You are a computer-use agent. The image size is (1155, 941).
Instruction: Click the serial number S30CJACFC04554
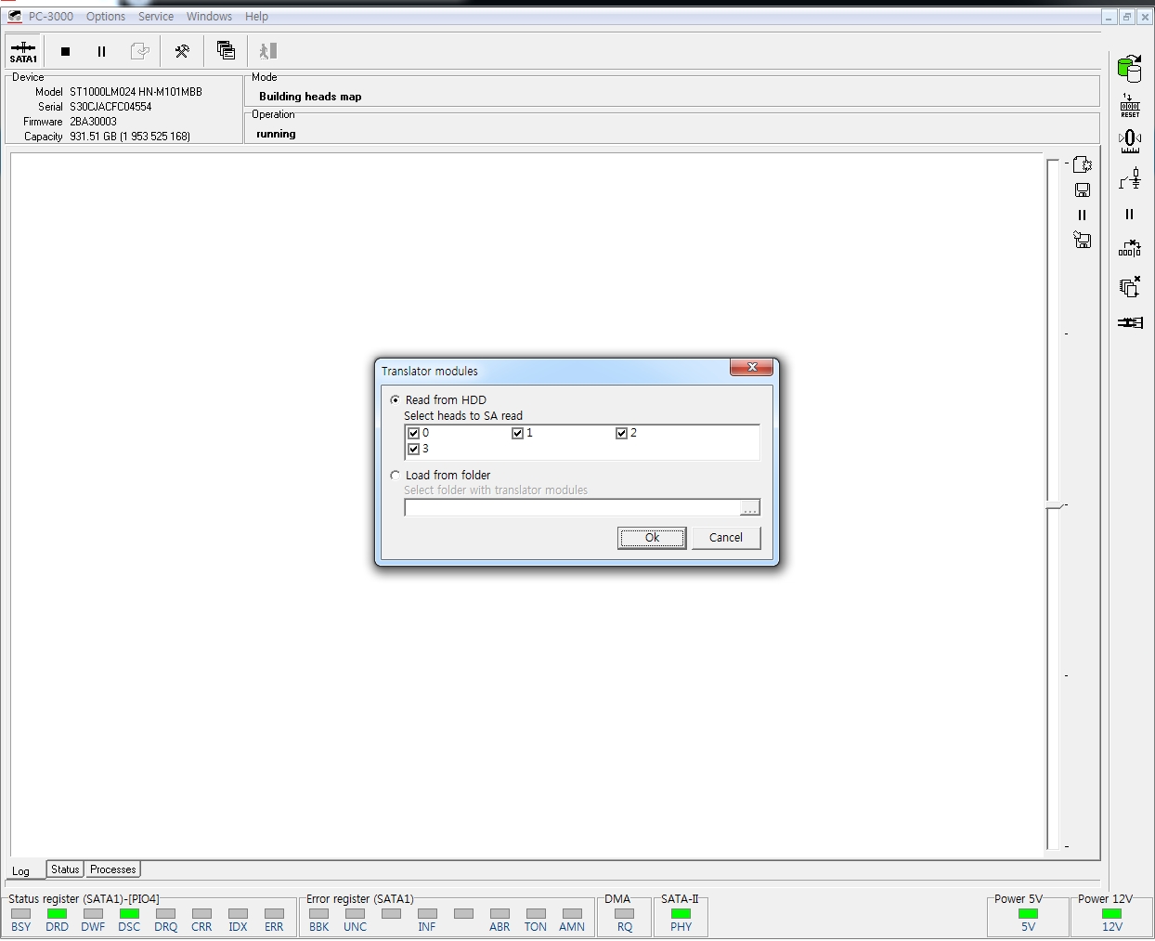tap(110, 107)
